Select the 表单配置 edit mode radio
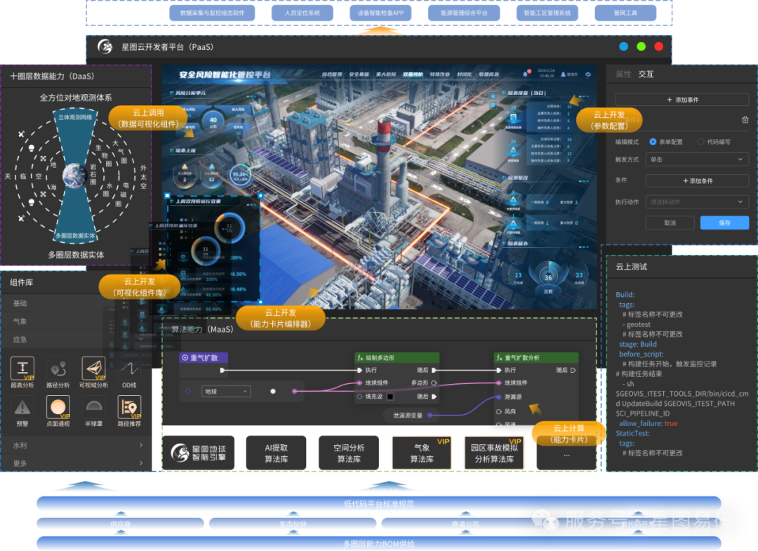758x551 pixels. 653,142
